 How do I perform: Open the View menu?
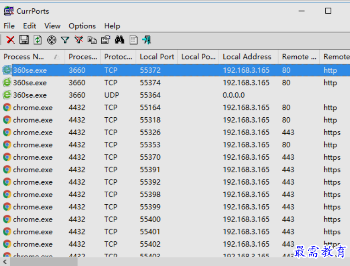(x=52, y=26)
